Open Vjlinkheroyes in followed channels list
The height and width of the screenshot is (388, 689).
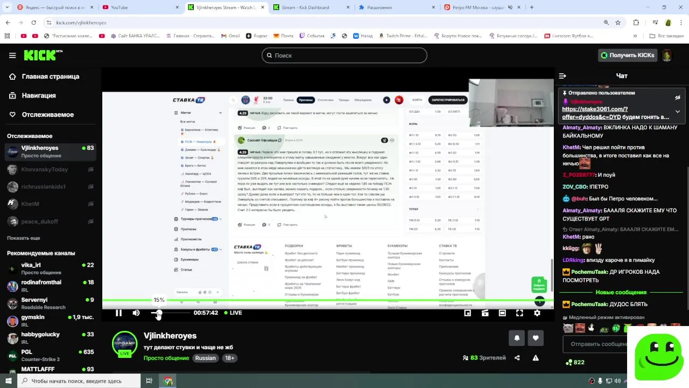(x=50, y=152)
